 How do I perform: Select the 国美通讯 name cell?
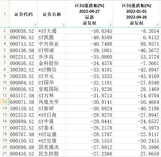[52, 147]
